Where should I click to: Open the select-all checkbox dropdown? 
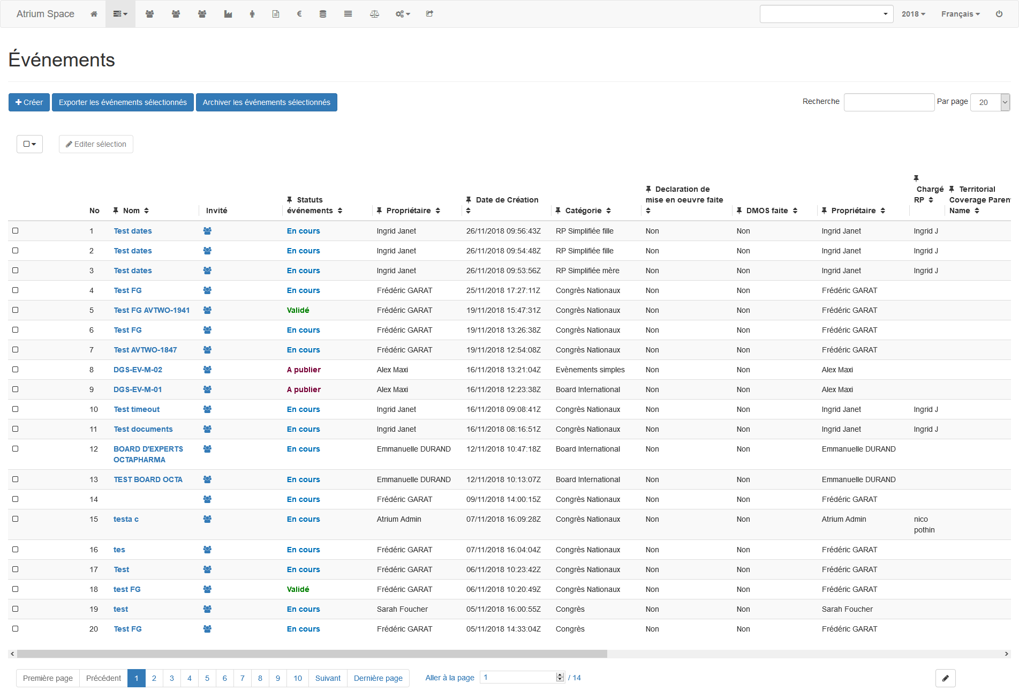pos(29,144)
